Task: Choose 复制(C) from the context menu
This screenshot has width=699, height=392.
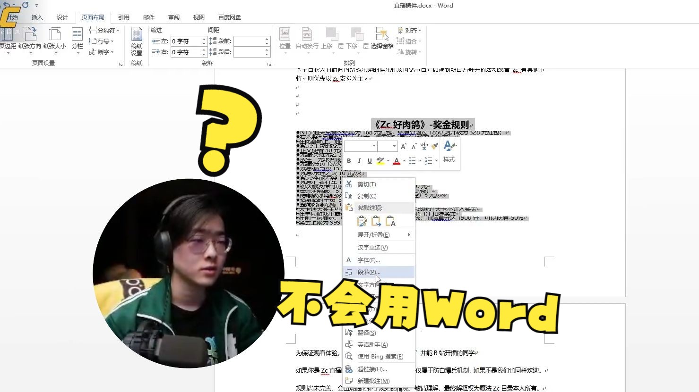Action: (x=379, y=196)
